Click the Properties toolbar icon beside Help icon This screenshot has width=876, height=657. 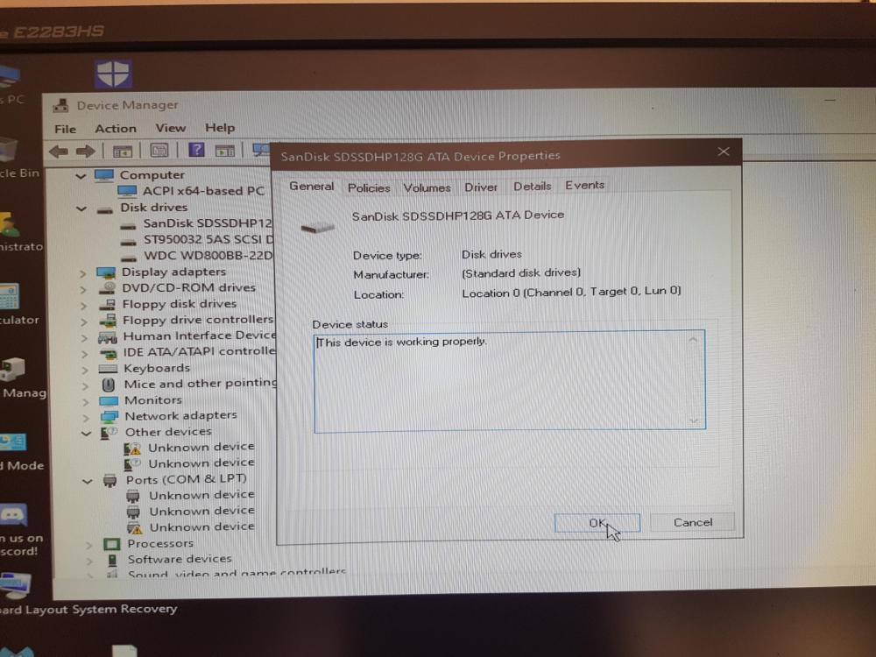point(159,151)
